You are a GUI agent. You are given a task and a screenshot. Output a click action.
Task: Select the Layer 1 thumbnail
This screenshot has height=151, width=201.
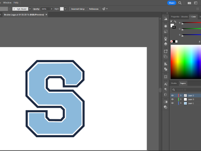pyautogui.click(x=185, y=103)
